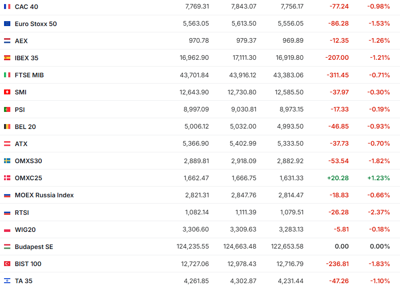This screenshot has width=400, height=289.
Task: Click the EU flag icon beside Euro Stoxx 50
Action: (x=7, y=24)
